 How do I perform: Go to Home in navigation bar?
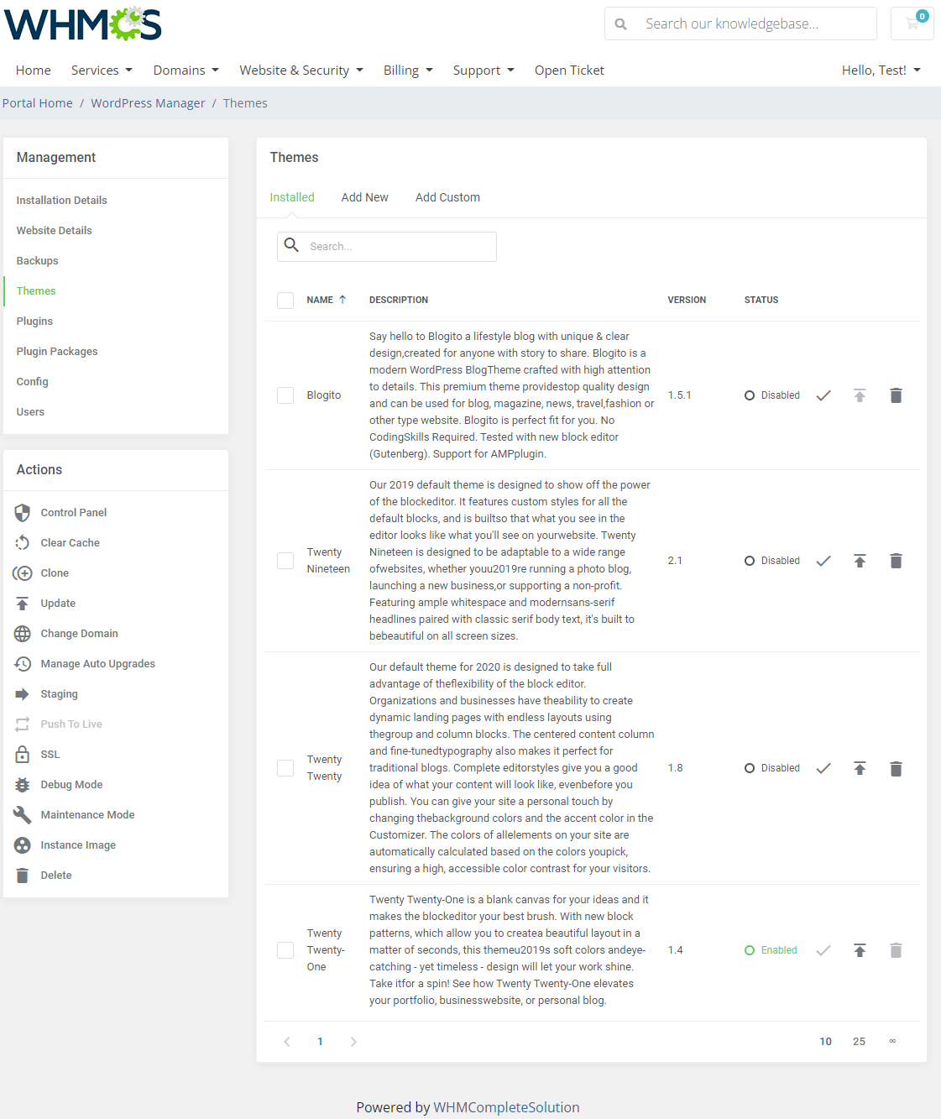tap(34, 71)
